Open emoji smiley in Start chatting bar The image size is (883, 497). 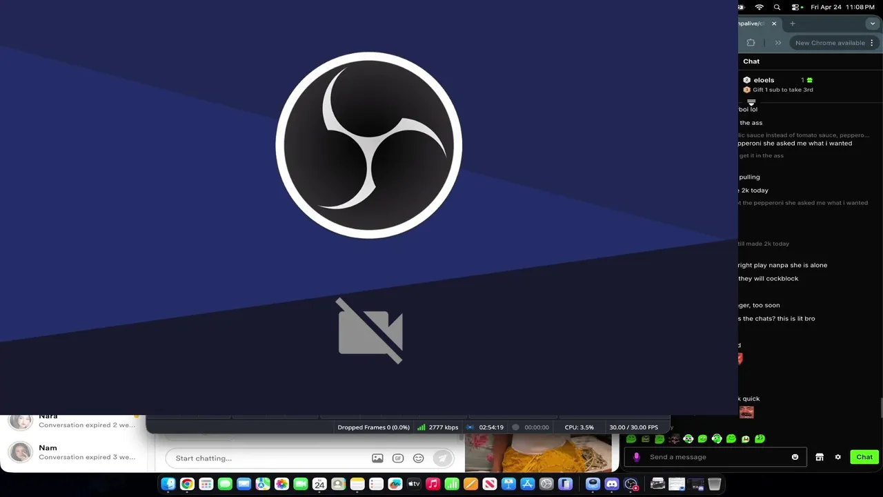pyautogui.click(x=418, y=458)
